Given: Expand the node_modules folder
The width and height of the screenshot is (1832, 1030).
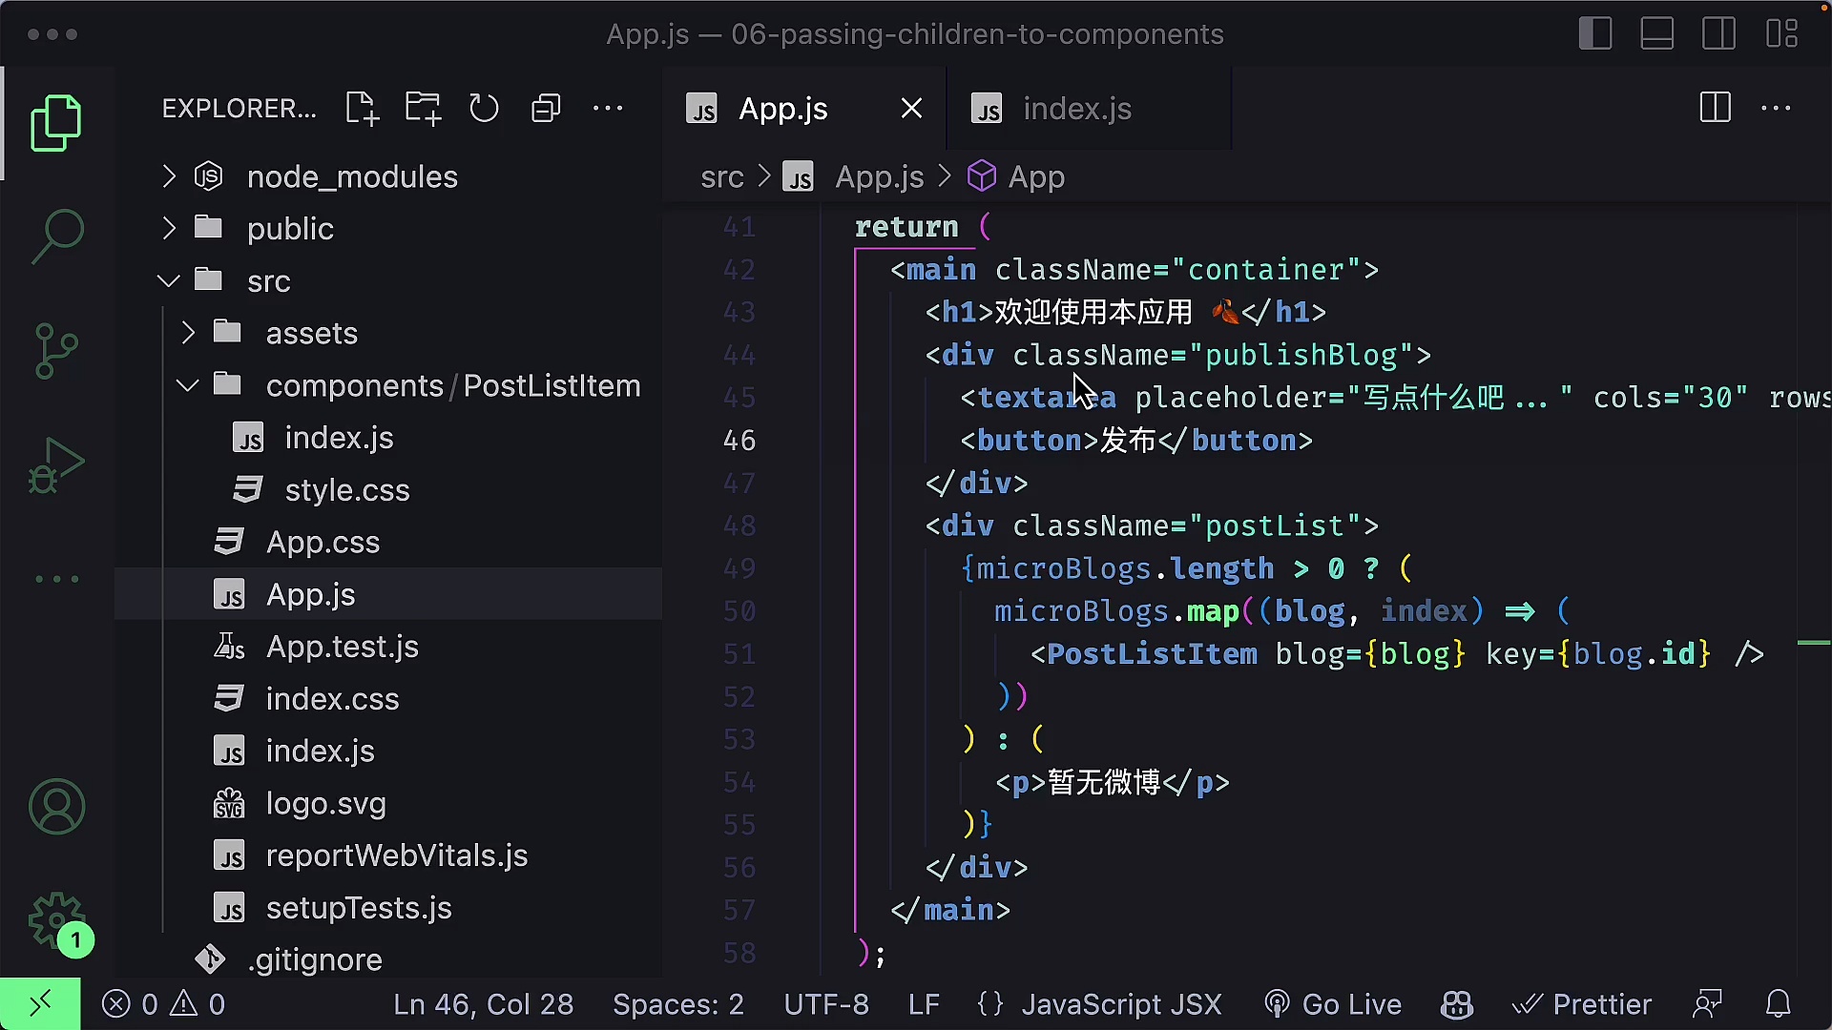Looking at the screenshot, I should pyautogui.click(x=388, y=176).
